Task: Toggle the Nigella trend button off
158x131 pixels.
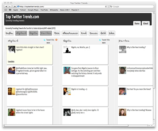Action: tap(33, 33)
